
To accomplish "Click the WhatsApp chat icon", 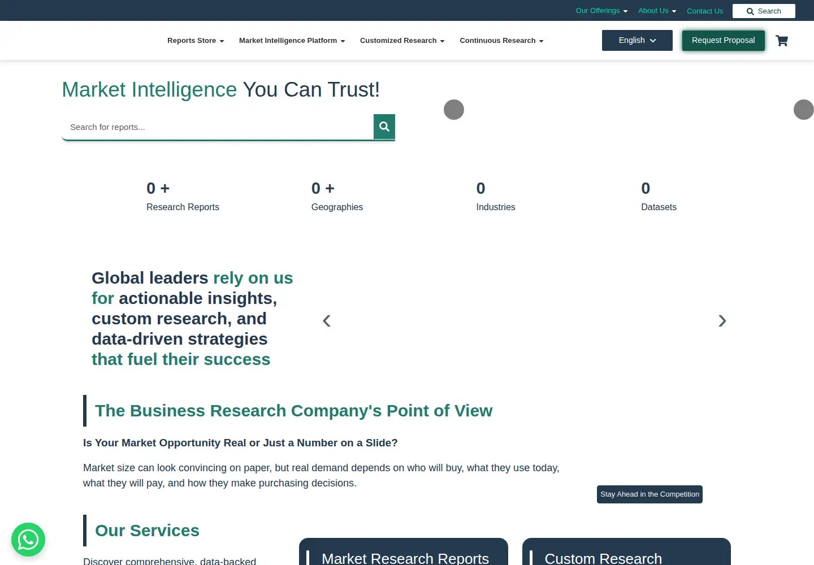I will click(28, 540).
